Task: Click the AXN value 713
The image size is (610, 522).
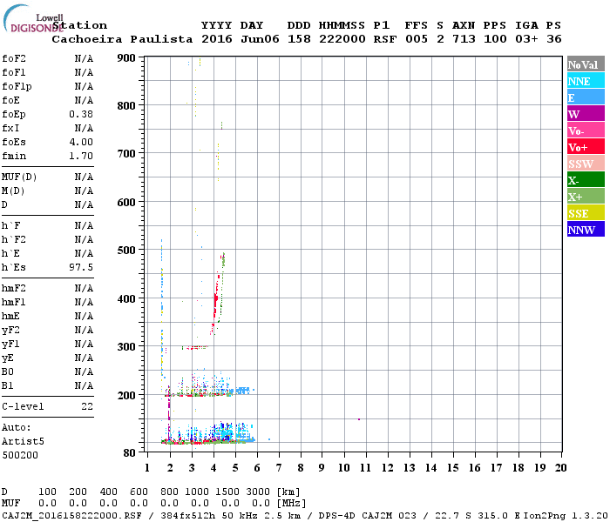Action: [464, 39]
